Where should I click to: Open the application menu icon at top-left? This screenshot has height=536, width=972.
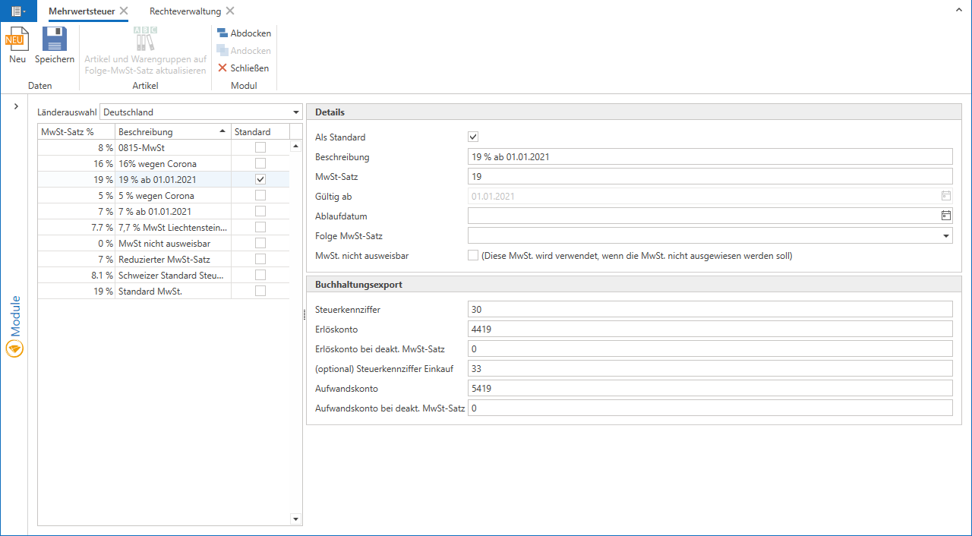click(17, 11)
